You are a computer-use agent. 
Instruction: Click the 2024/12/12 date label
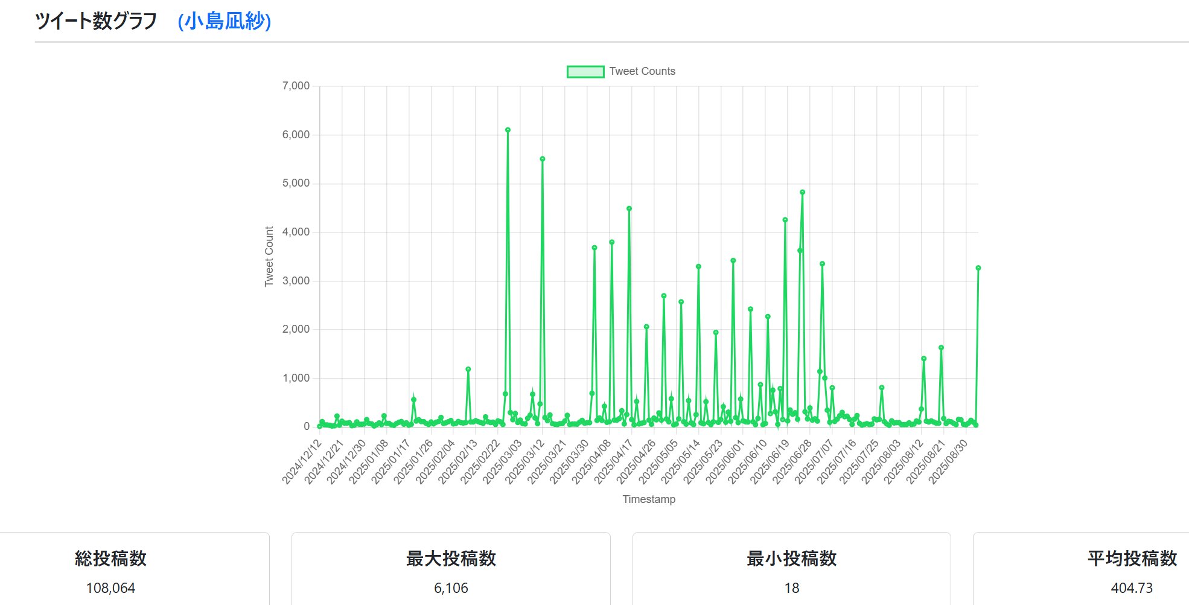(302, 462)
